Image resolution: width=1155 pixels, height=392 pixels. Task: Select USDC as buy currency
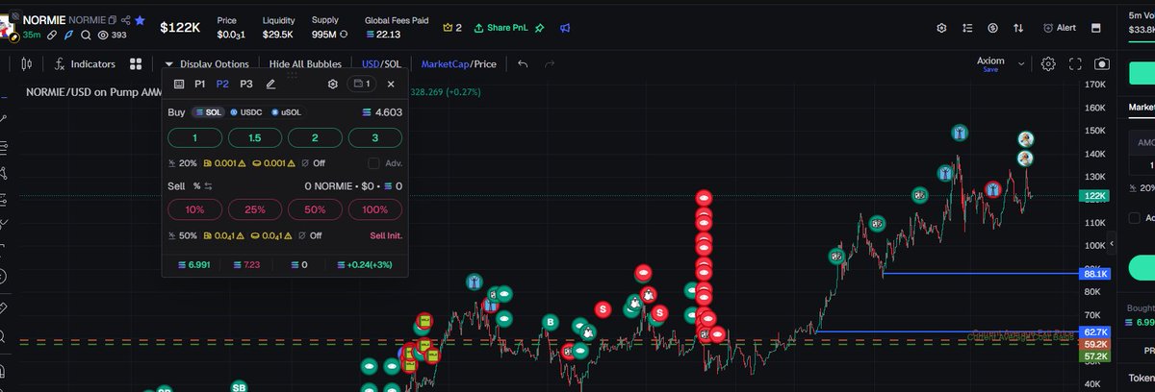coord(246,112)
